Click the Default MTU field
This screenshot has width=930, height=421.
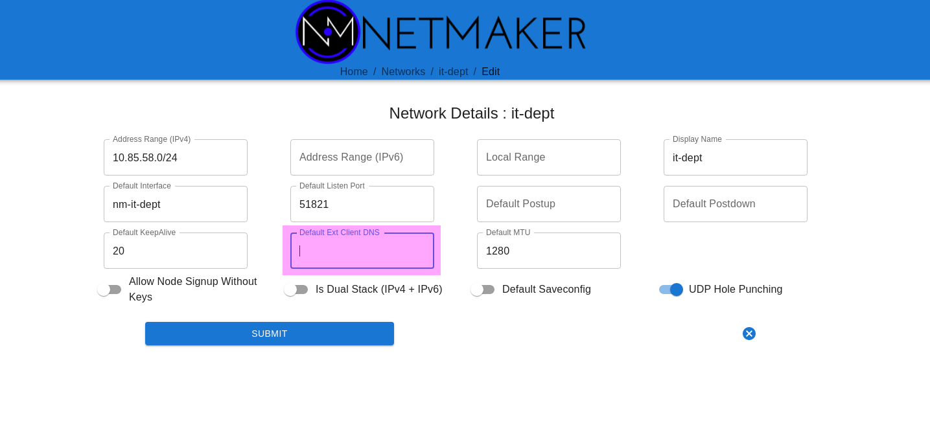(549, 251)
